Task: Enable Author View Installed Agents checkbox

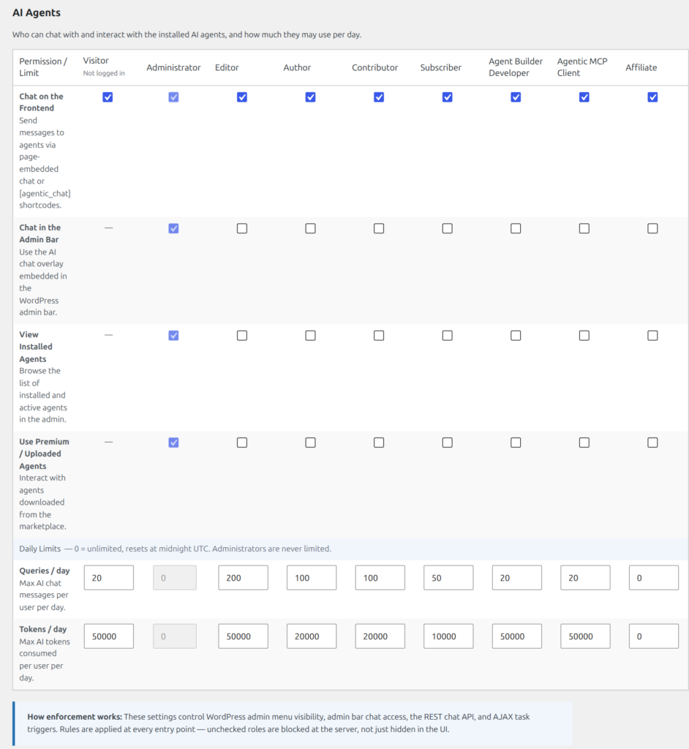Action: pyautogui.click(x=310, y=335)
